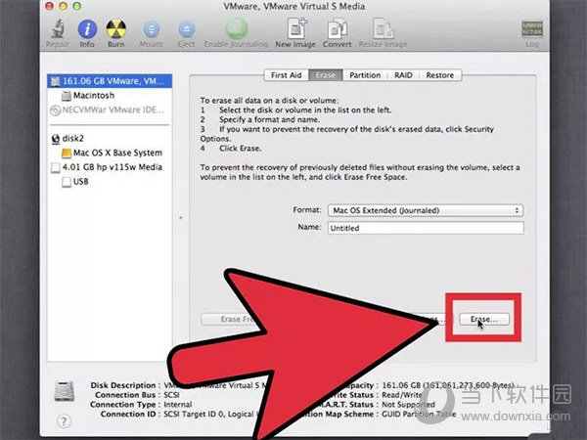The width and height of the screenshot is (587, 440).
Task: Open the RAID tab
Action: point(403,75)
